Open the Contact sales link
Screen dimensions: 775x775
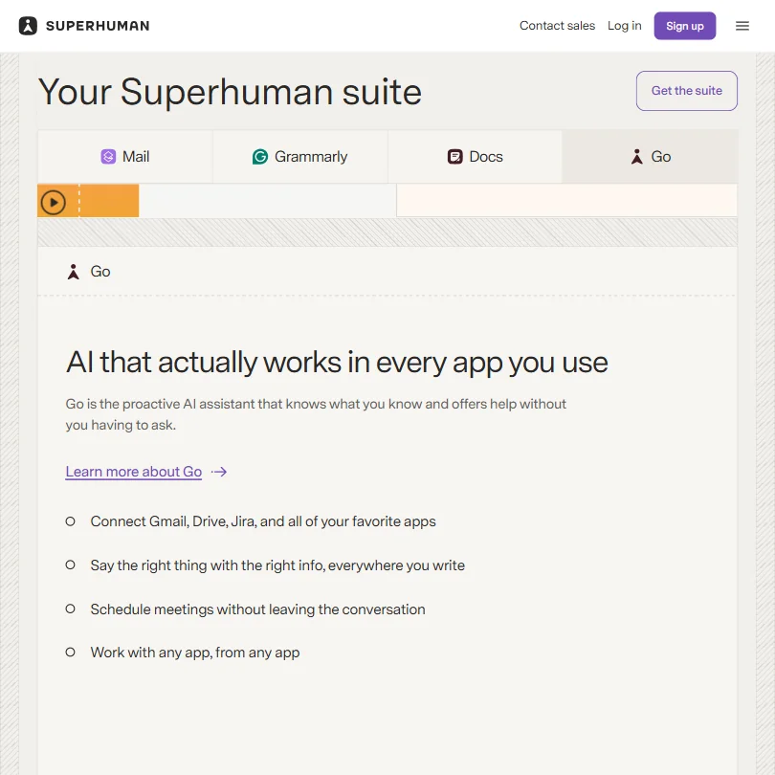point(557,26)
